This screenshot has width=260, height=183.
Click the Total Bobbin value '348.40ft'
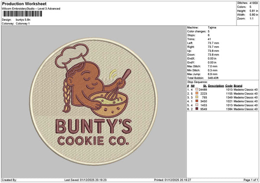pyautogui.click(x=213, y=78)
